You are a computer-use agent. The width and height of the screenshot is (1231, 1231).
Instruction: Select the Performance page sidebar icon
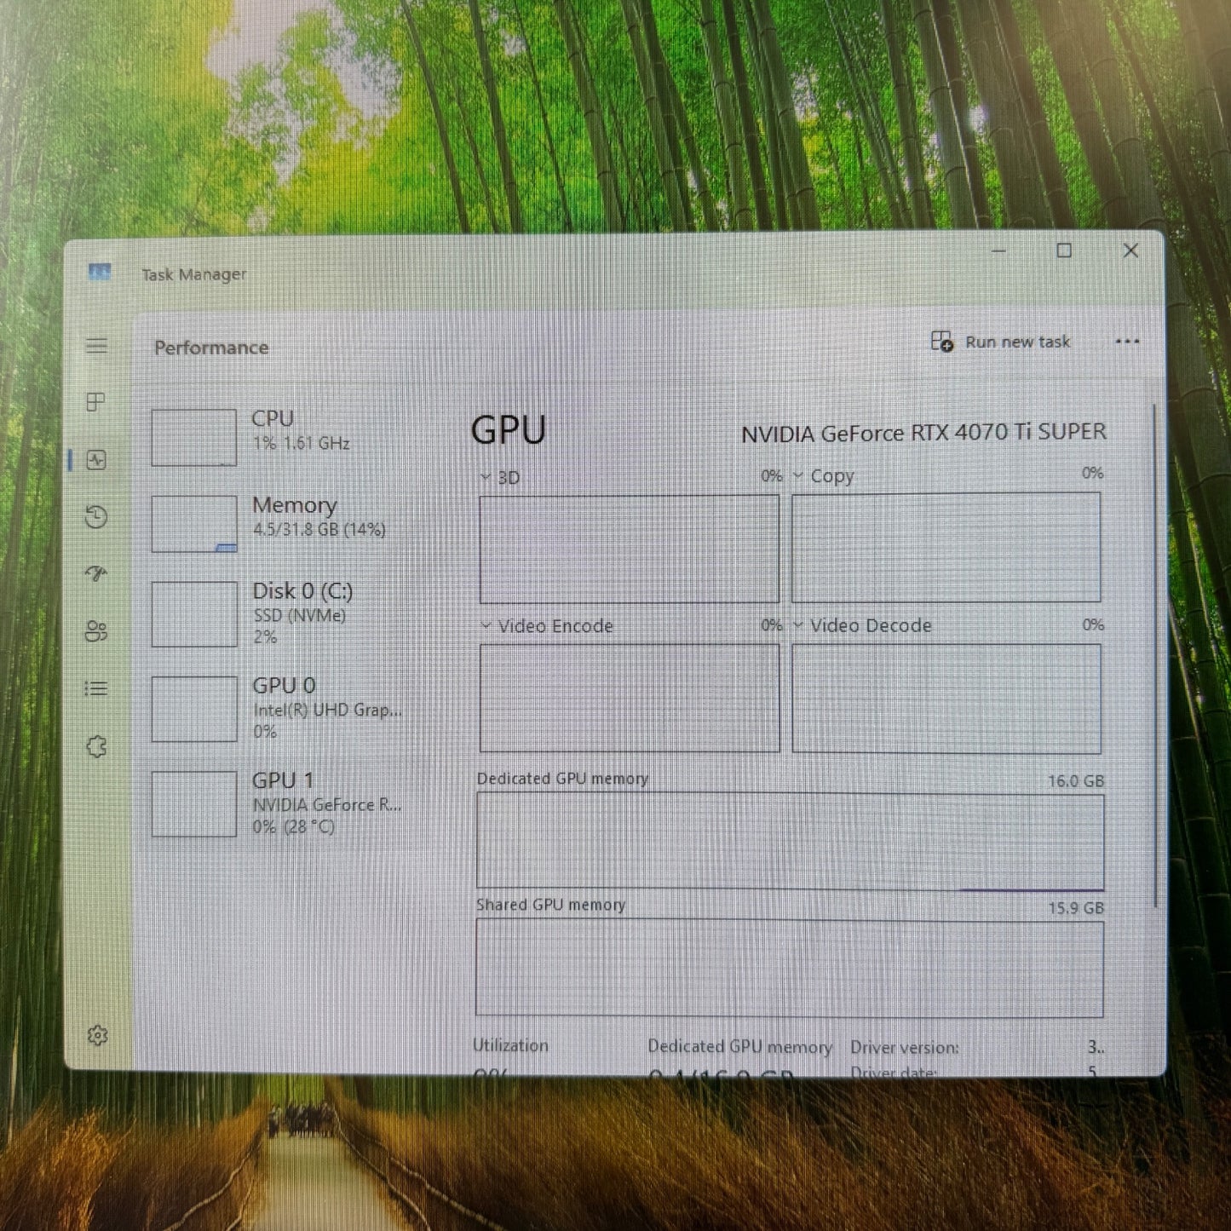click(96, 460)
